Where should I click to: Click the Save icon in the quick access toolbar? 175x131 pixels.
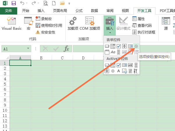[x=14, y=3]
